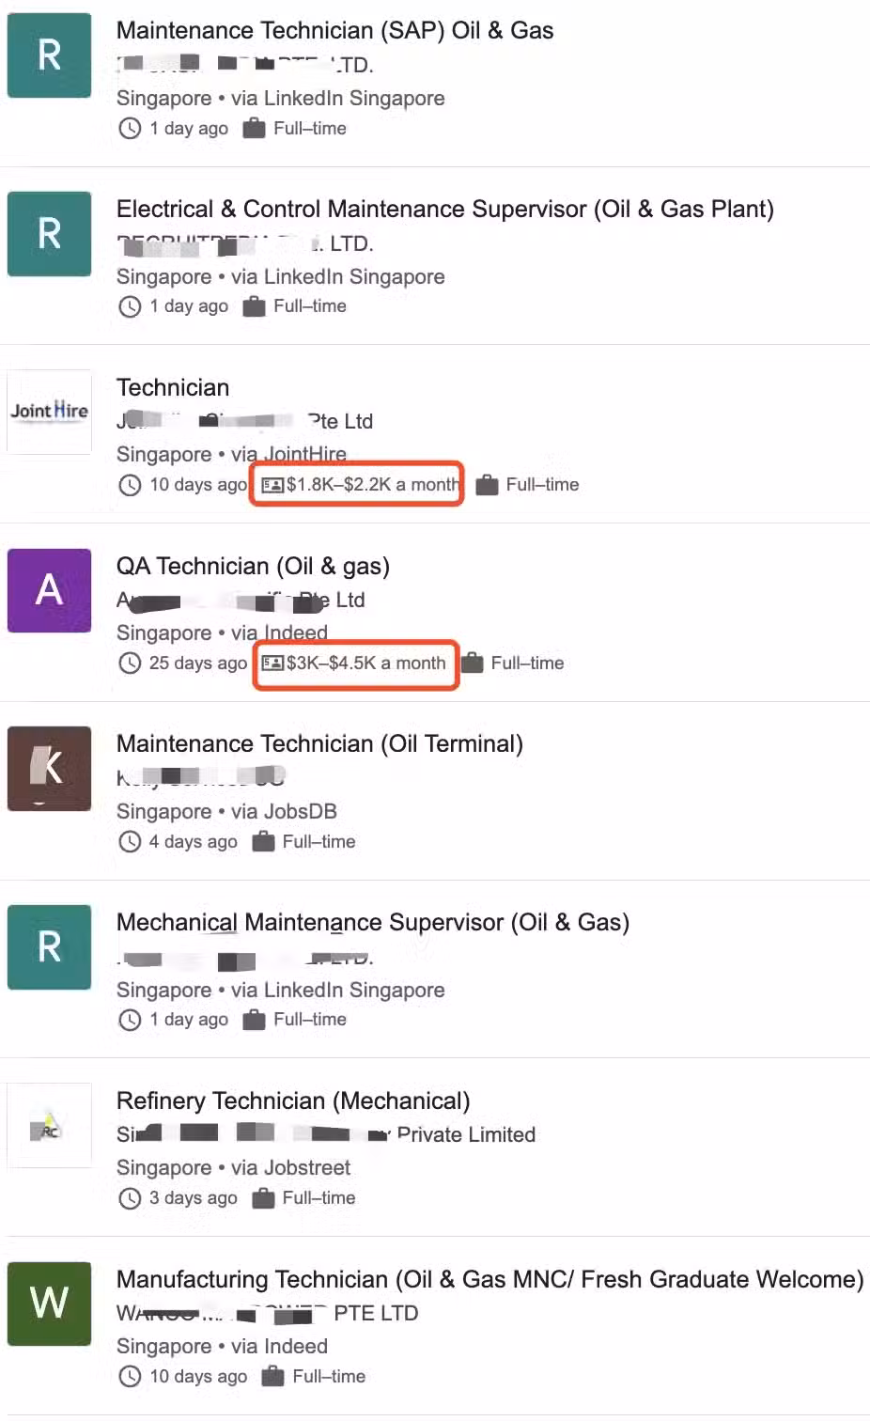This screenshot has height=1421, width=870.
Task: Click the salary icon beside $1.8K–$2.2K a month
Action: tap(272, 485)
